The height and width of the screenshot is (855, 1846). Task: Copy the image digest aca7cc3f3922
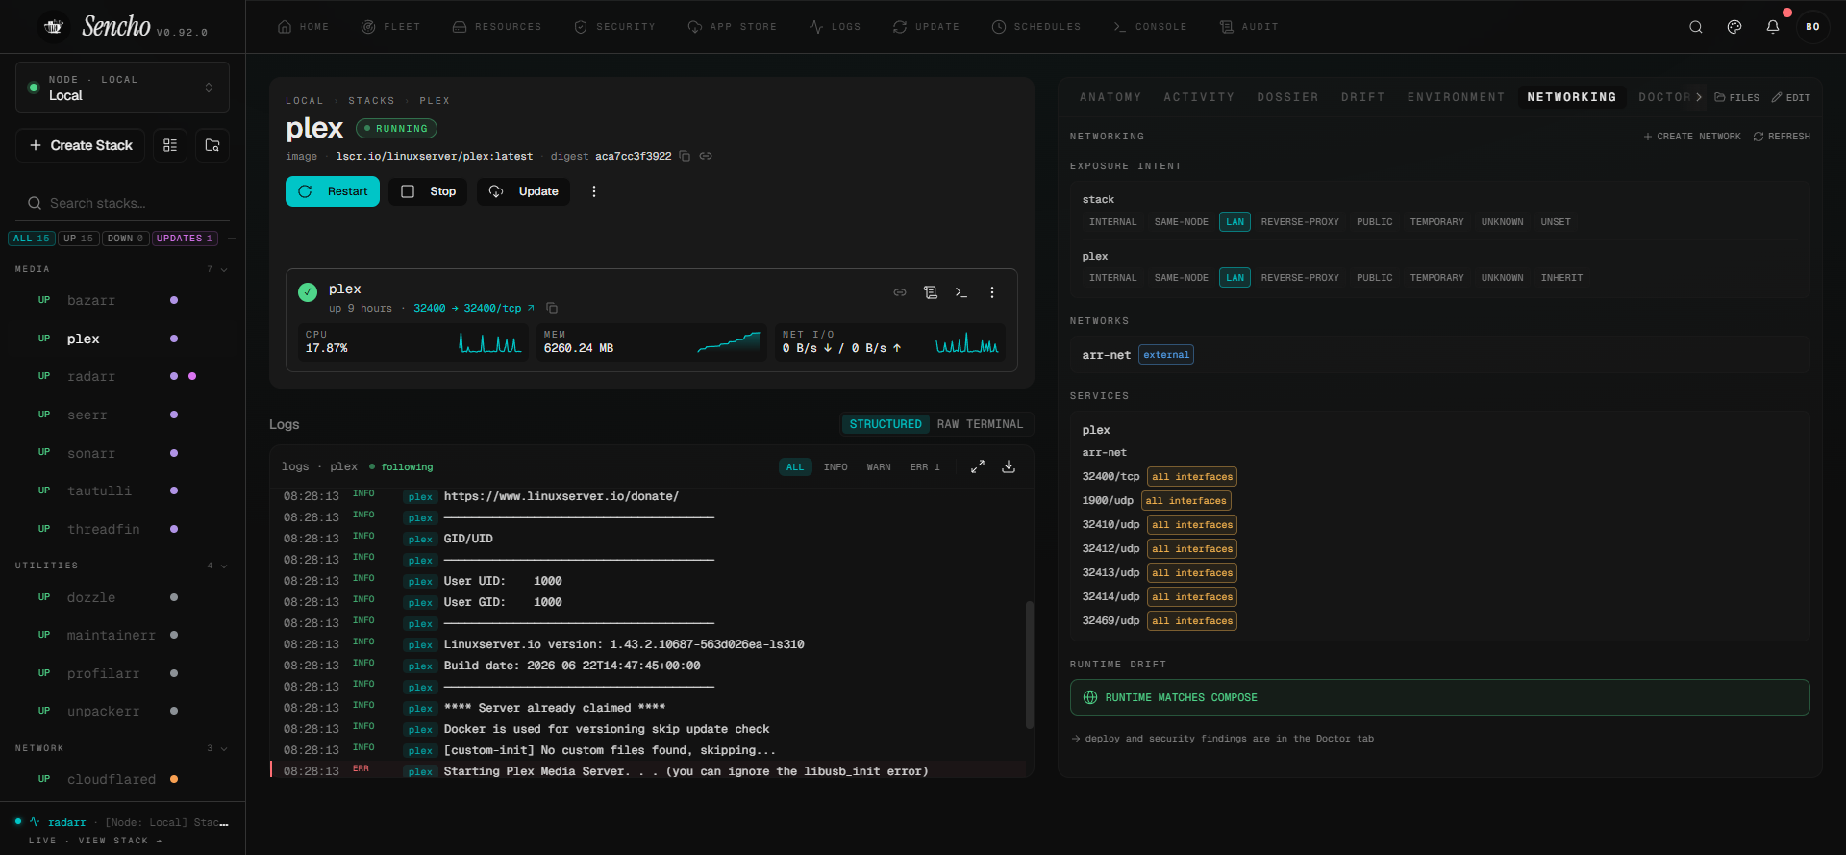click(685, 156)
